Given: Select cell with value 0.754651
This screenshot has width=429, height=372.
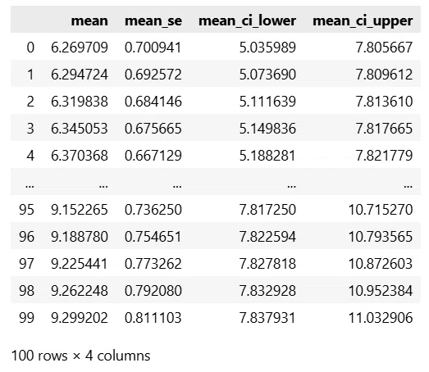Looking at the screenshot, I should point(153,237).
